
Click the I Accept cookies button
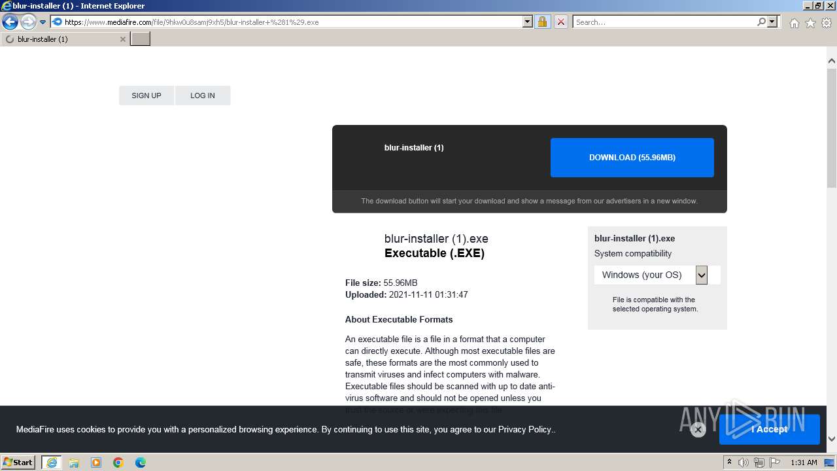[770, 429]
